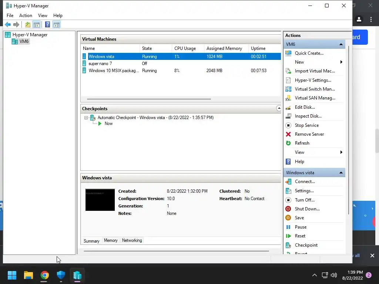Collapse the Automatic Checkpoint tree node
This screenshot has height=284, width=379.
(86, 118)
